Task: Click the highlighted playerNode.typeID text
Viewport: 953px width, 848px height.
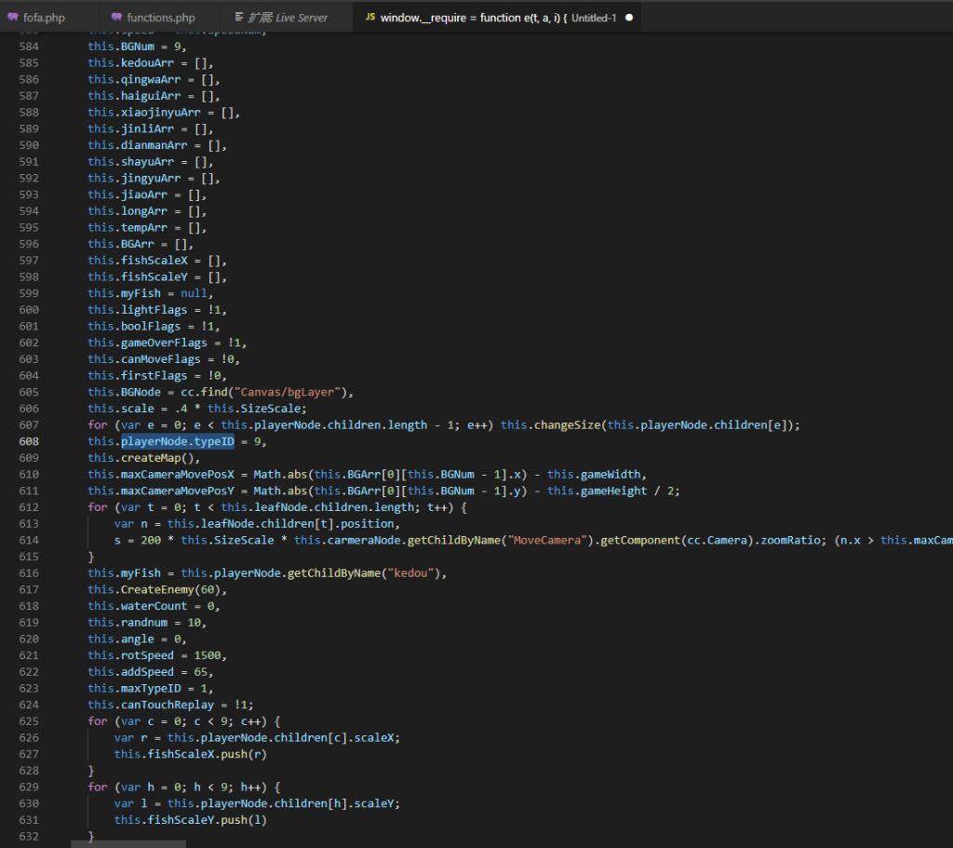Action: [x=177, y=441]
